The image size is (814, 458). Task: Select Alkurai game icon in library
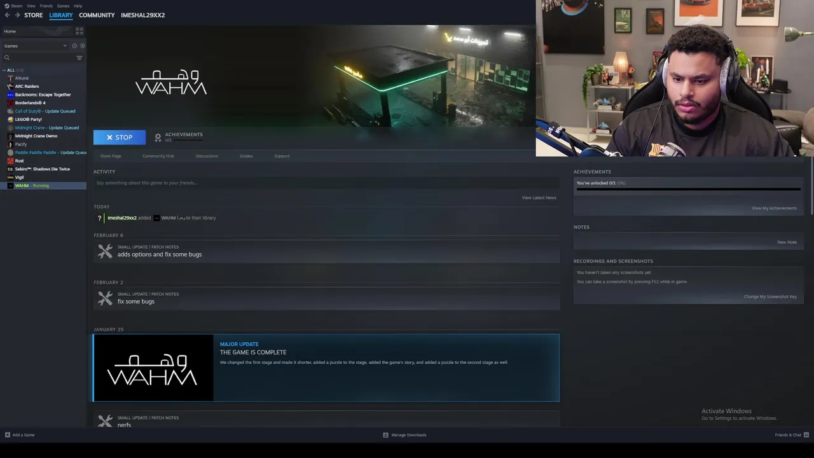(10, 78)
